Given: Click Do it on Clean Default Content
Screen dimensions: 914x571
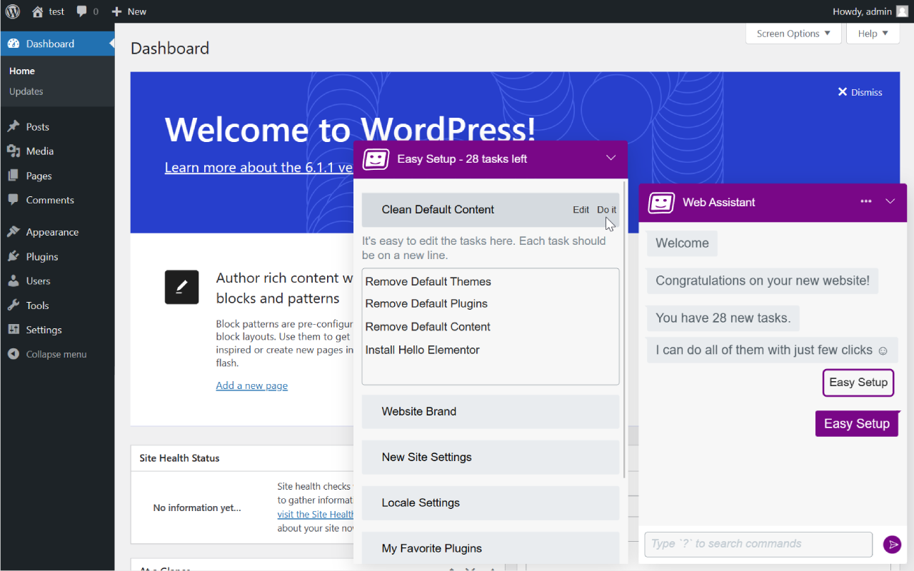Looking at the screenshot, I should click(607, 210).
